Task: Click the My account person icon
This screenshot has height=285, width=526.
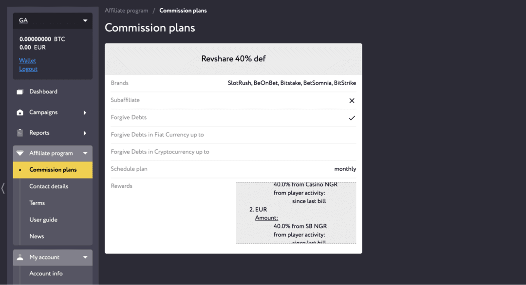Action: 20,257
